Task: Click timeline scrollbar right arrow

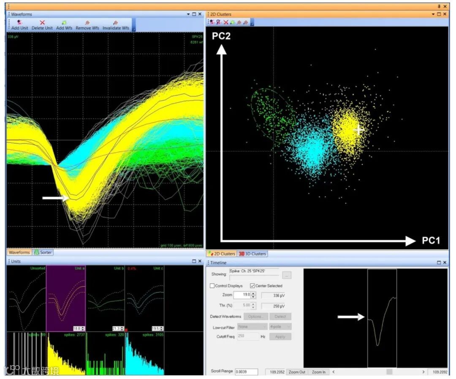Action: point(423,372)
